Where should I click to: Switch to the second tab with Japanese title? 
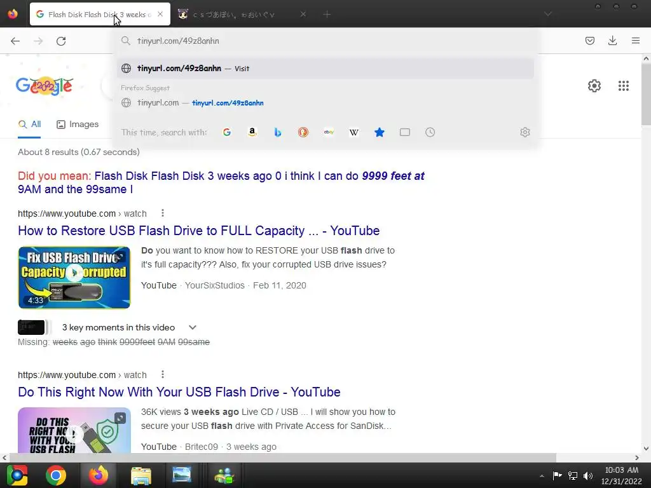click(233, 15)
